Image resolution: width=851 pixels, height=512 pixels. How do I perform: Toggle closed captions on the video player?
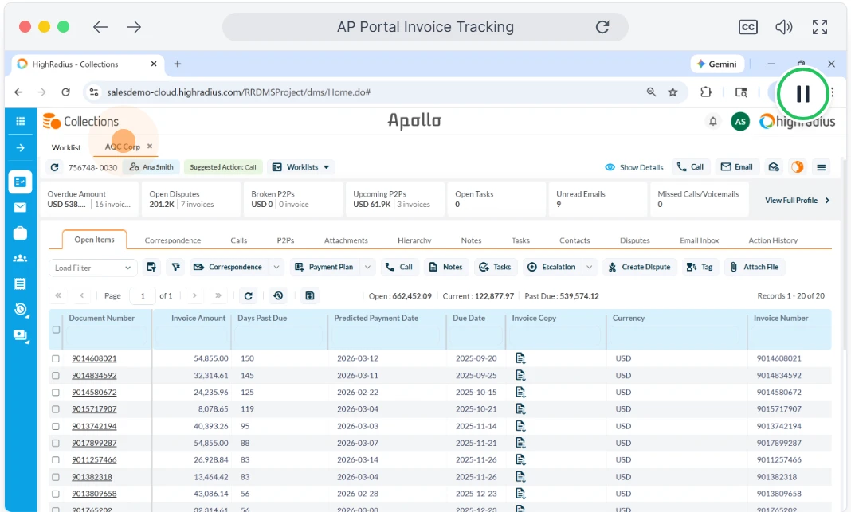coord(748,27)
